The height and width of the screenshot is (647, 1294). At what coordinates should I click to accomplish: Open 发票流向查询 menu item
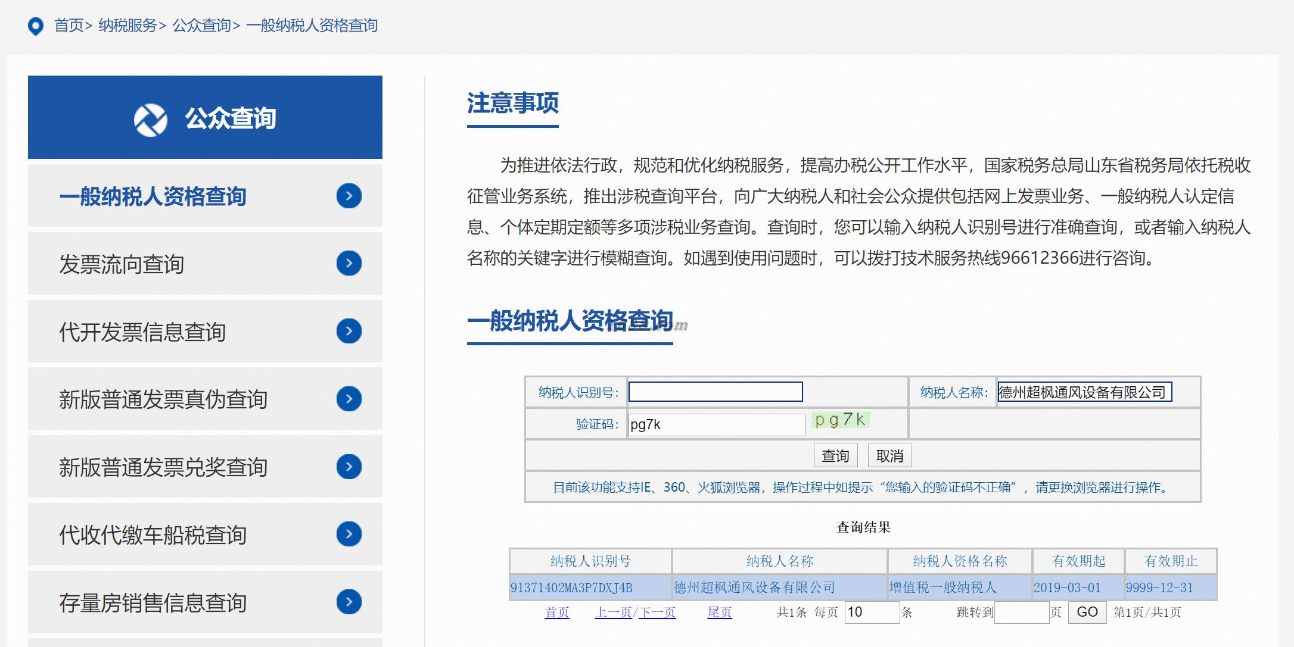pyautogui.click(x=122, y=264)
